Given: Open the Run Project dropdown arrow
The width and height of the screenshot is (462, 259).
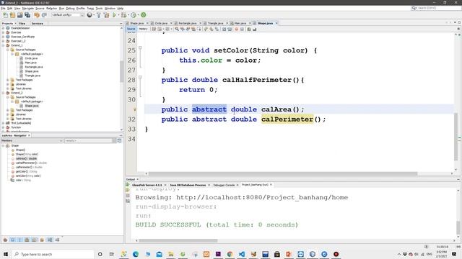Looking at the screenshot, I should click(x=118, y=15).
